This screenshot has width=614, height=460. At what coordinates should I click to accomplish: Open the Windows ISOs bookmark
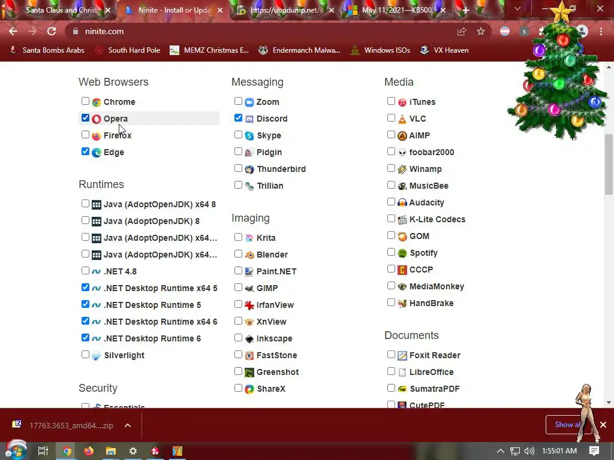click(380, 50)
